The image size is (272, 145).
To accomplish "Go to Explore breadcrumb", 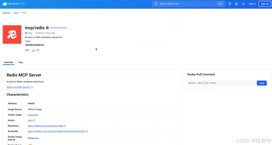I will click(7, 12).
